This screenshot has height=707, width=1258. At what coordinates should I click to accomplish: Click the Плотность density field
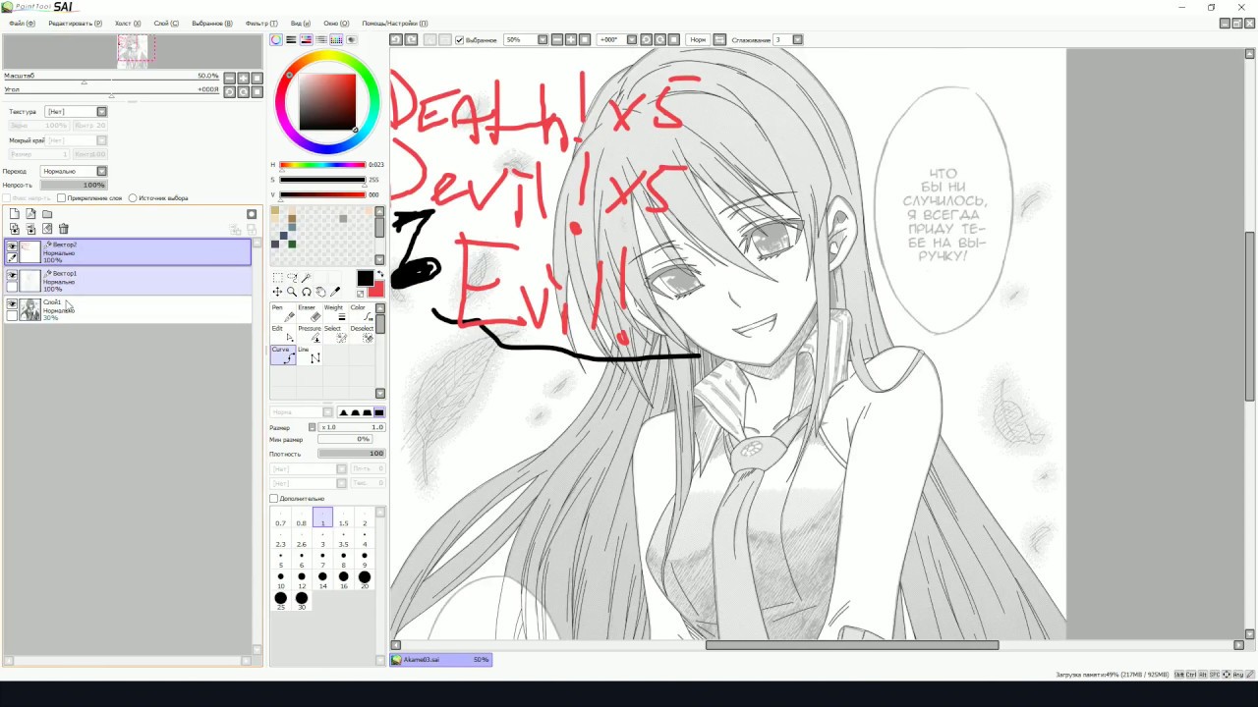tap(352, 454)
